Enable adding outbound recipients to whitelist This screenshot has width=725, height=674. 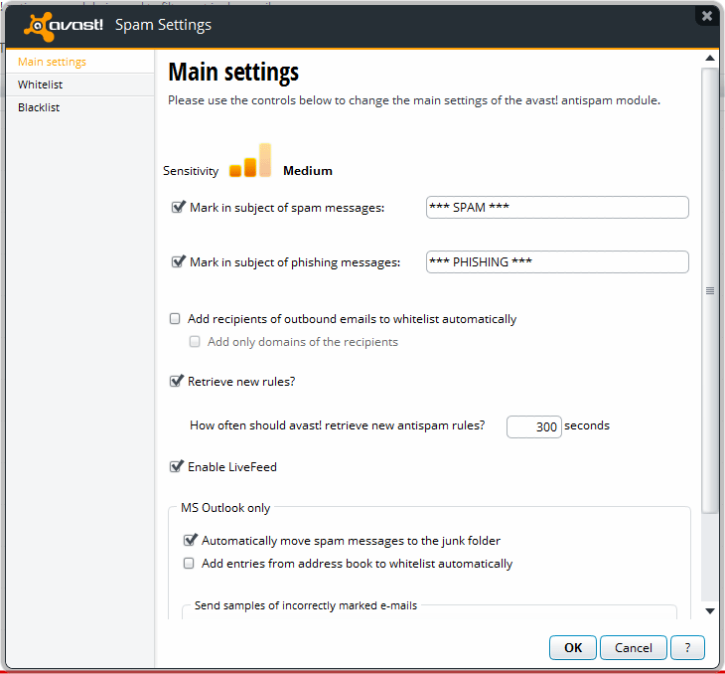(175, 318)
